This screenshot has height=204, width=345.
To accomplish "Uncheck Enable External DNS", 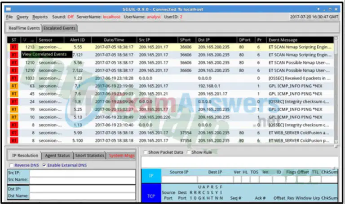I will point(44,165).
